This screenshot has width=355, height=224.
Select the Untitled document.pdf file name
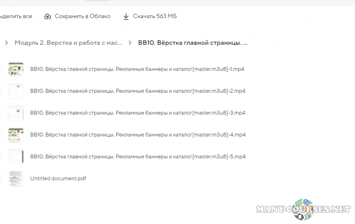[58, 178]
